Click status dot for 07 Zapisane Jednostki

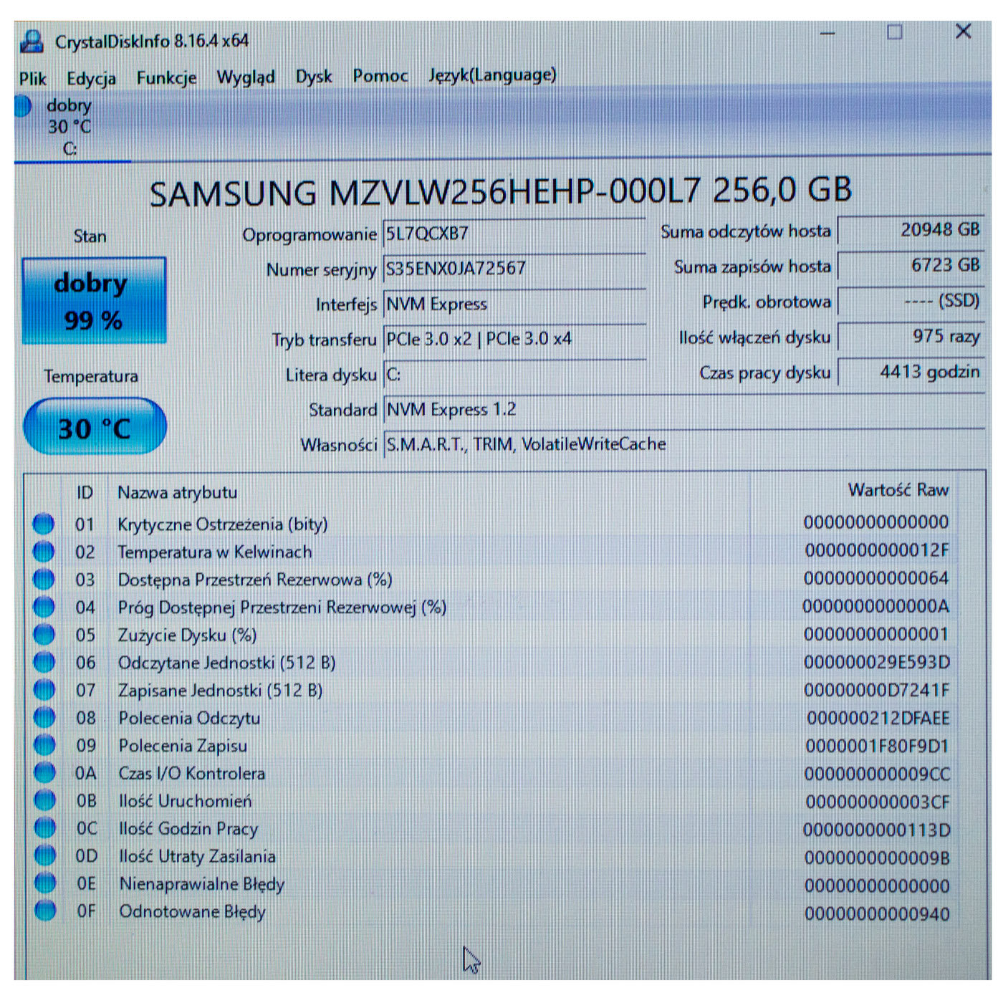point(44,690)
